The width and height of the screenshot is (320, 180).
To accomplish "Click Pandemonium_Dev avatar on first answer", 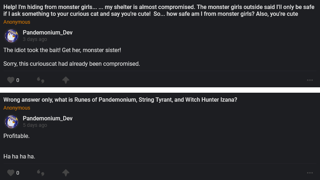I will pyautogui.click(x=11, y=36).
